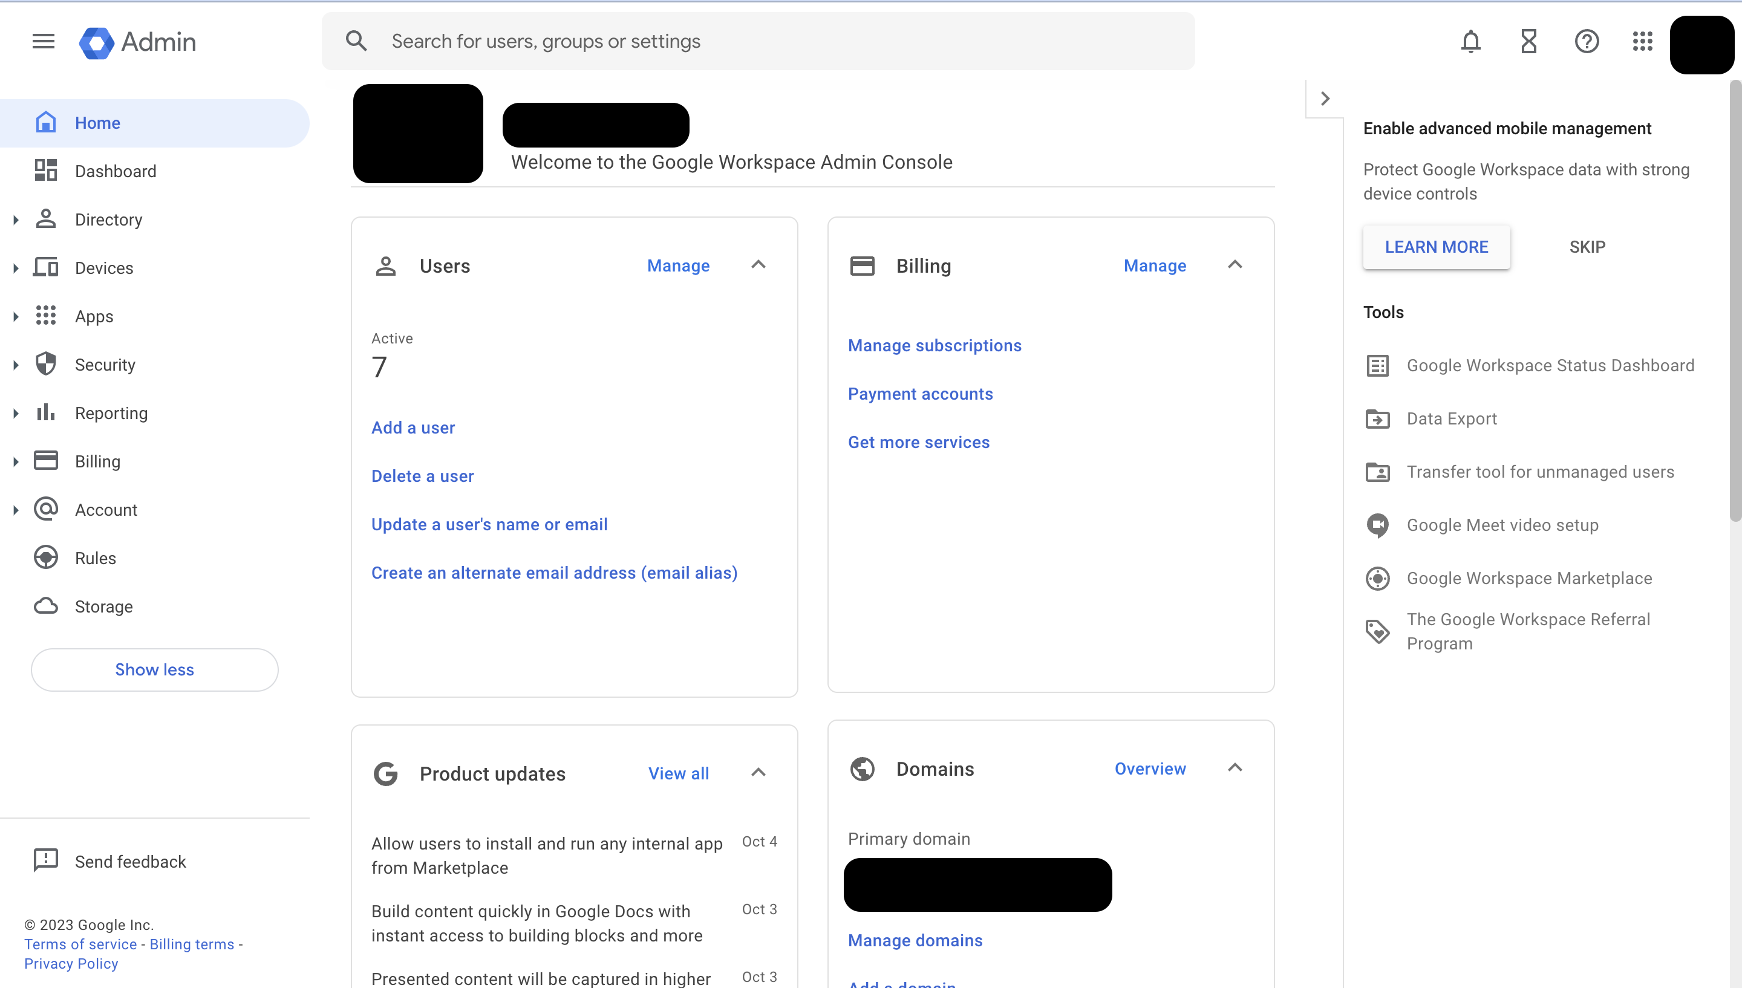Open Reporting from the sidebar
Image resolution: width=1742 pixels, height=988 pixels.
pyautogui.click(x=155, y=413)
